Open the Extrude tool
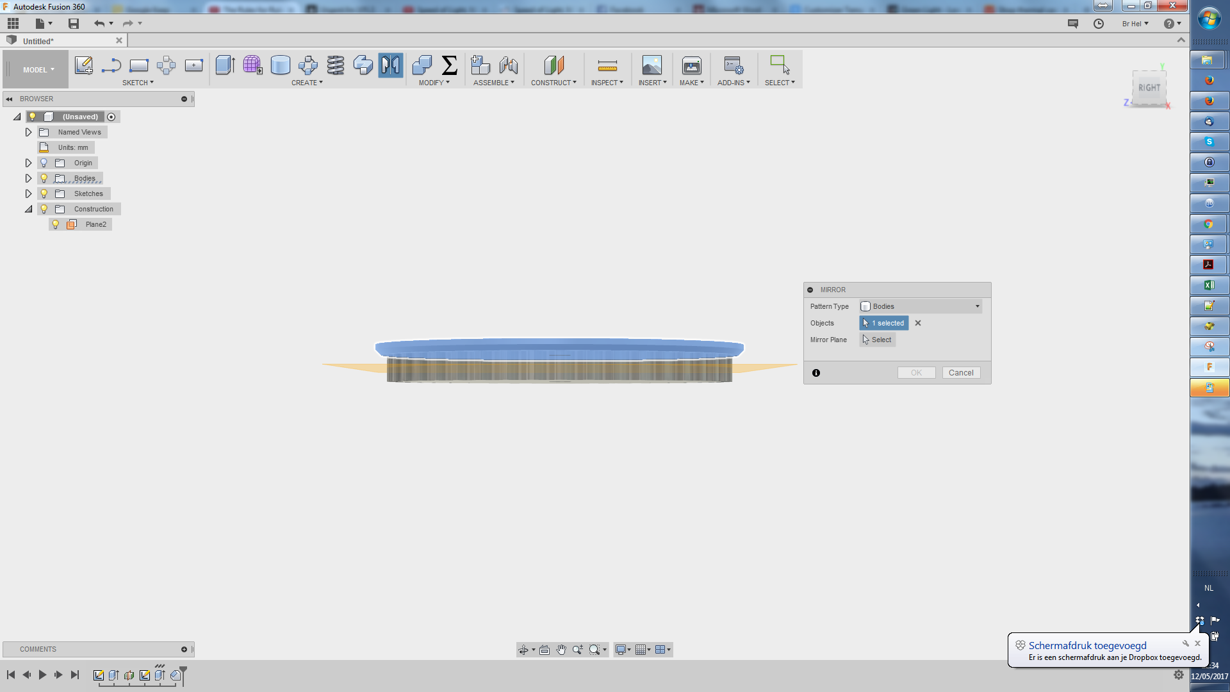Screen dimensions: 1230x692 coord(225,65)
